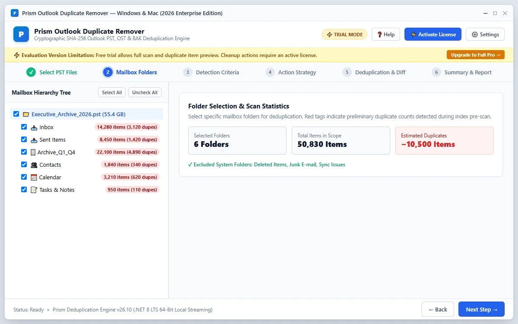Click the "Mailbox Hierarchy Tree" panel heading
Viewport: 518px width, 324px height.
click(41, 92)
